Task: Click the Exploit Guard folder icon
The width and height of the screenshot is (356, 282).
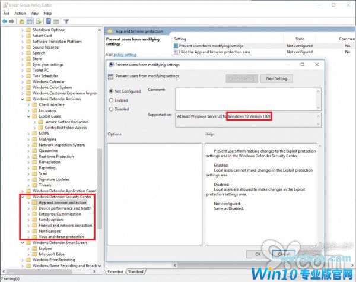Action: pyautogui.click(x=34, y=116)
